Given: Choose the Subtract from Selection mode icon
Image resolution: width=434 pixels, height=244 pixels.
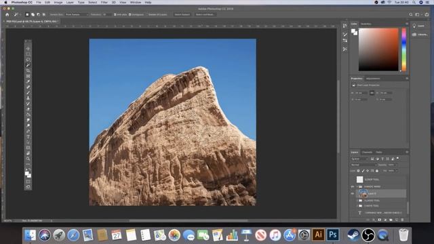Looking at the screenshot, I should pos(38,14).
